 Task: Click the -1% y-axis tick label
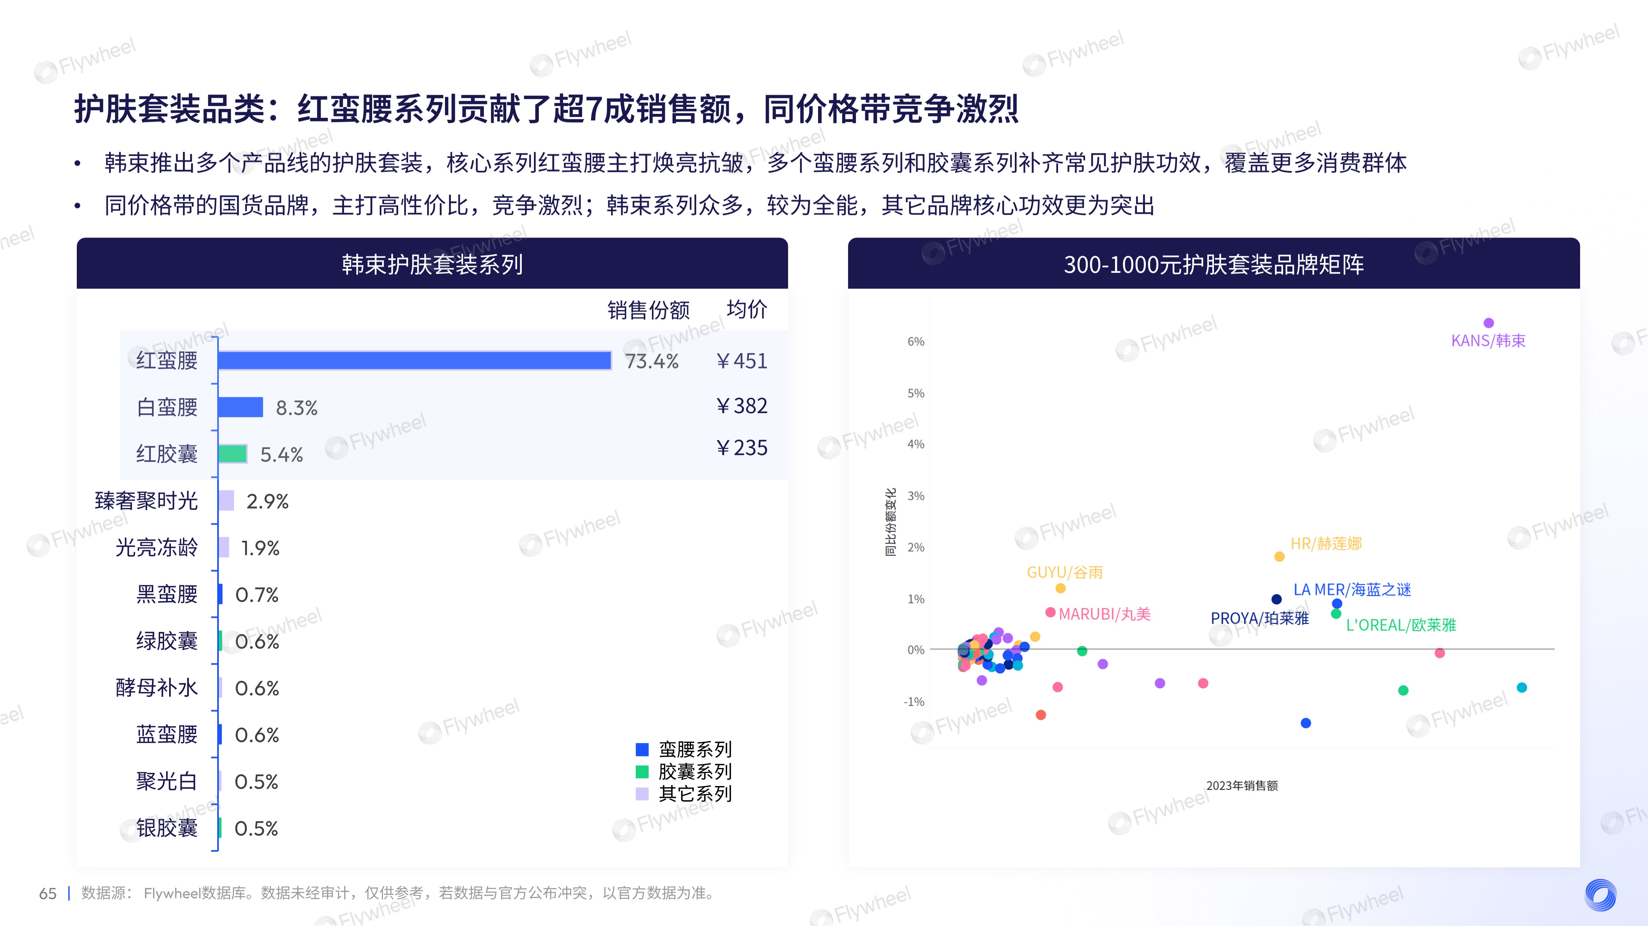tap(914, 702)
